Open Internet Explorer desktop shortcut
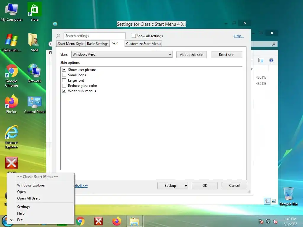303x227 pixels. pyautogui.click(x=12, y=137)
